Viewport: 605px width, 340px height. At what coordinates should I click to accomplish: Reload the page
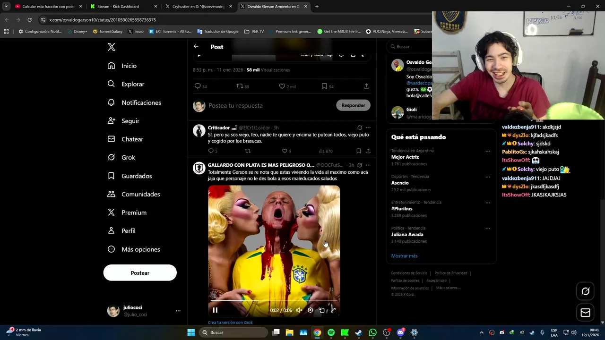tap(29, 20)
